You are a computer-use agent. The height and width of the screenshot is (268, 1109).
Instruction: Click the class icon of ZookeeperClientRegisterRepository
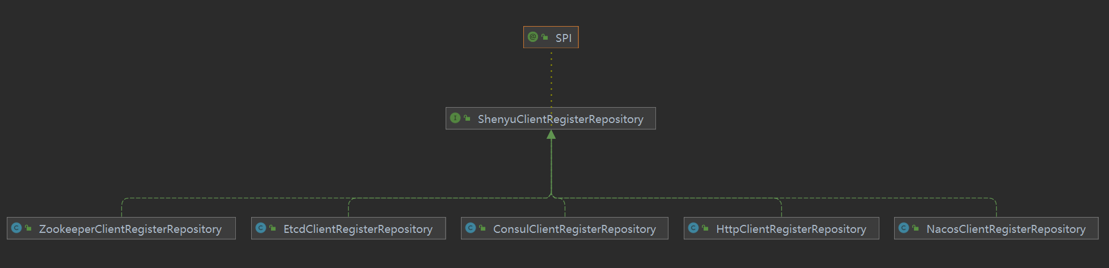(x=16, y=228)
